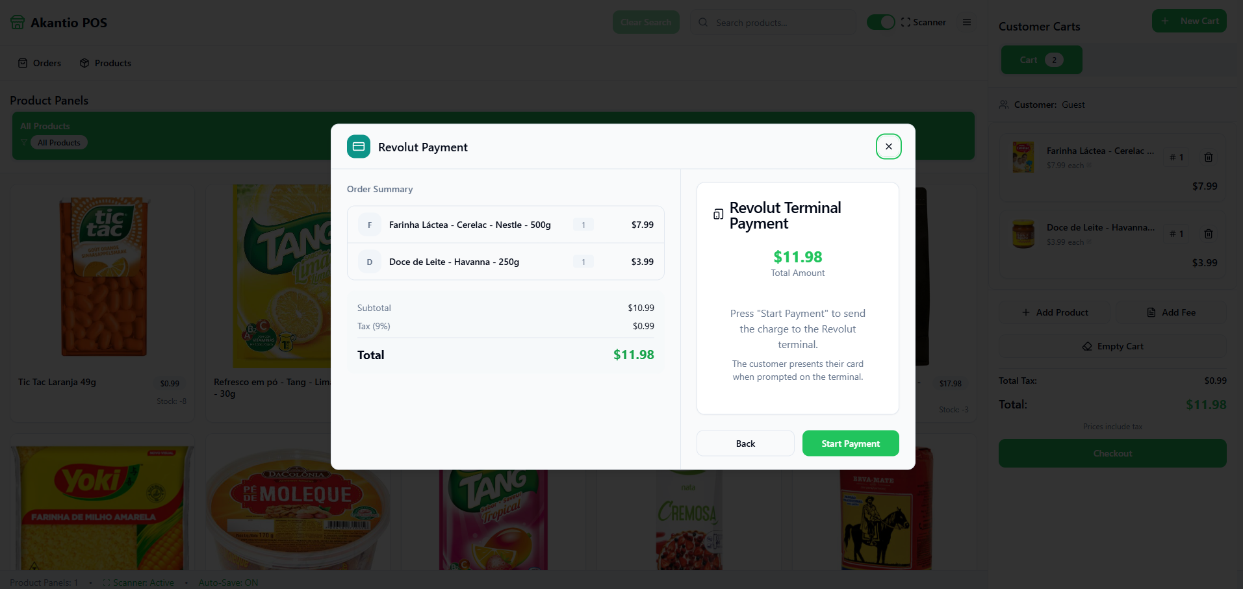Click the terminal device icon beside Revolut Terminal Payment
Screen dimensions: 1243x589
click(718, 214)
